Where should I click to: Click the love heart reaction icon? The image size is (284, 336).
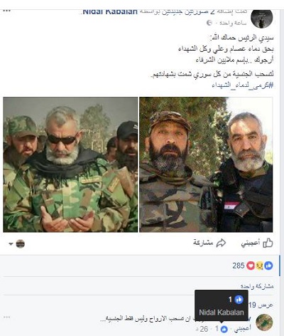click(x=251, y=266)
